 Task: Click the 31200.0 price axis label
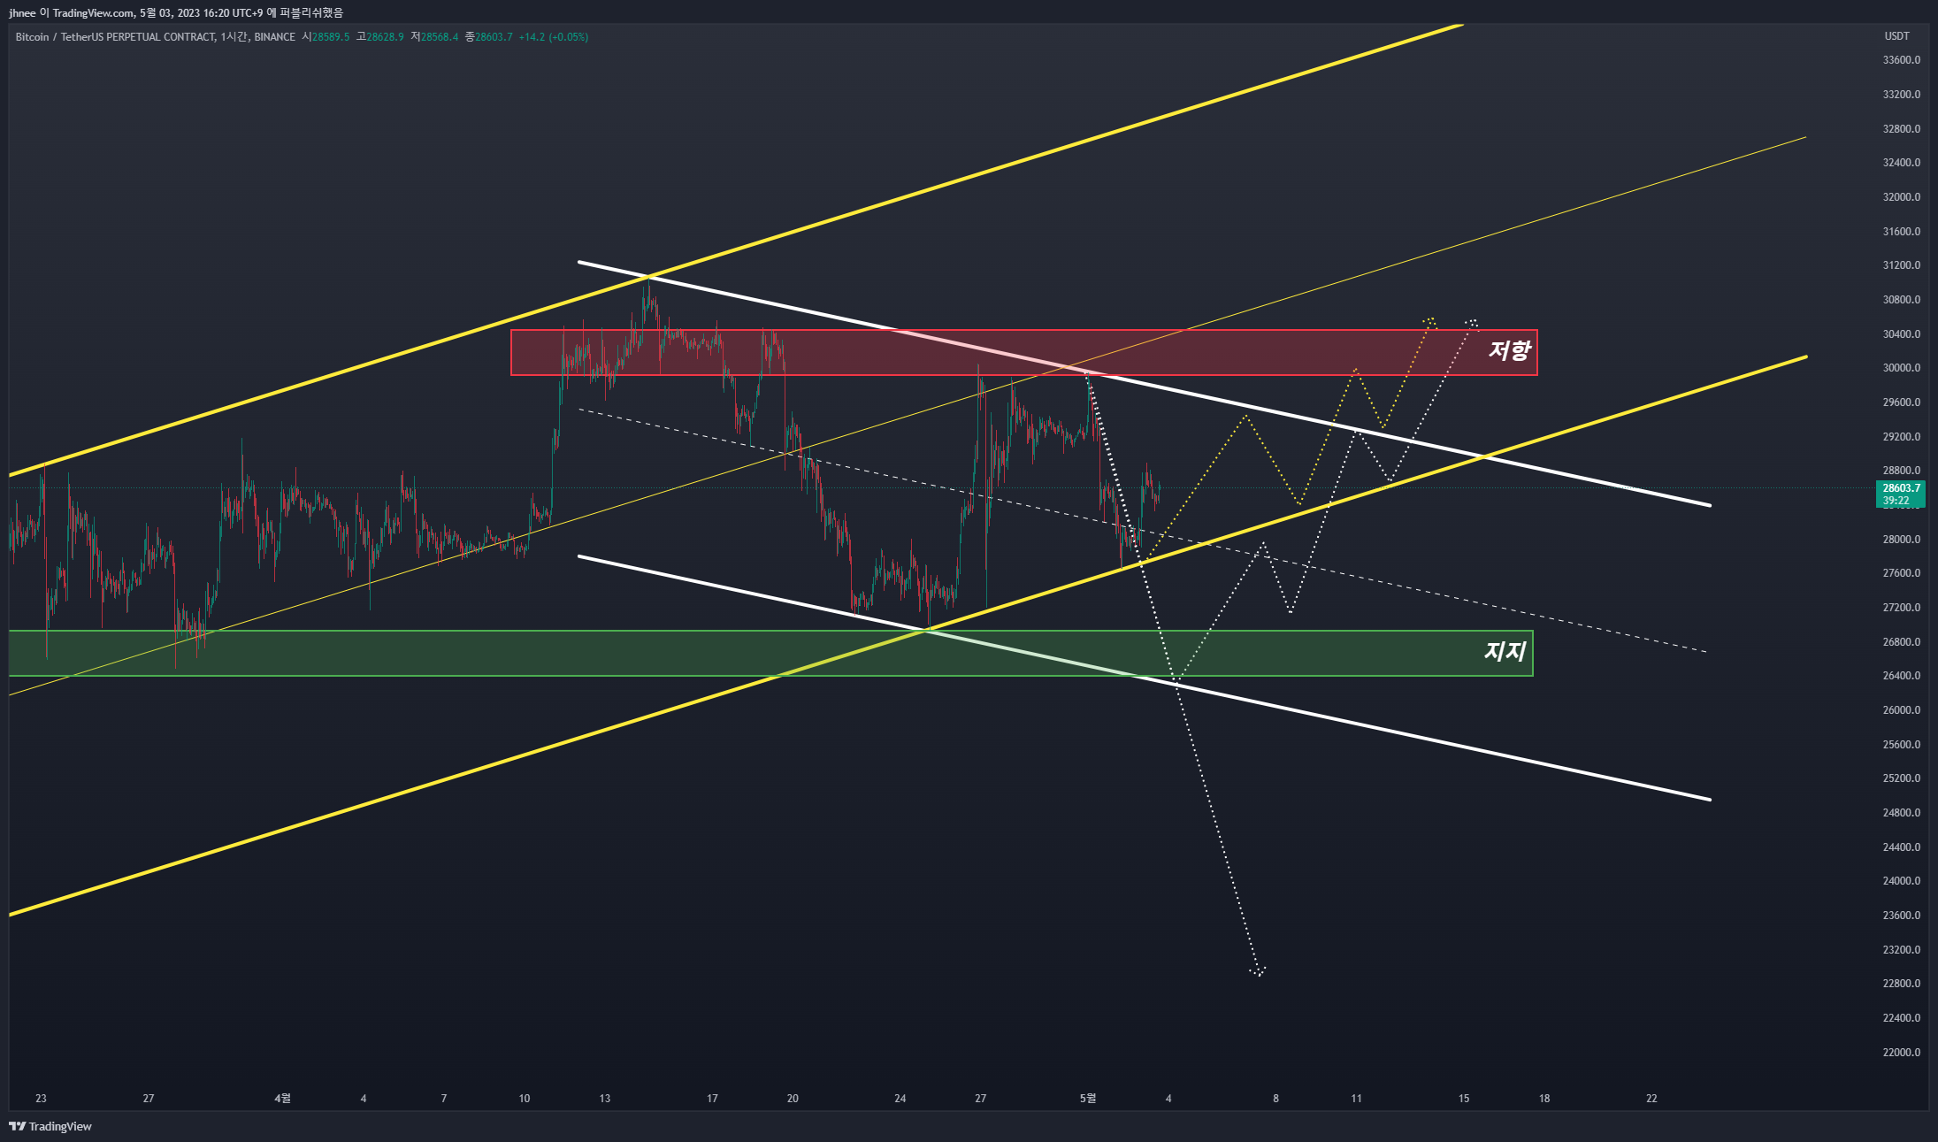1901,264
